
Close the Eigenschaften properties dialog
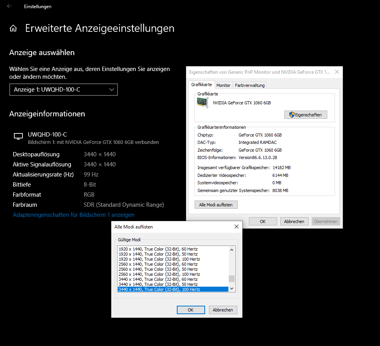(x=337, y=72)
